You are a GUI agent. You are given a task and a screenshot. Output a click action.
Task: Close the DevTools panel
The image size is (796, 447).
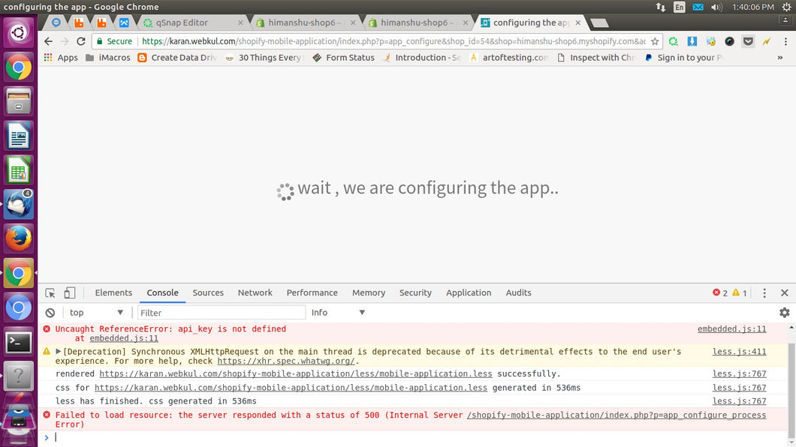(x=784, y=293)
